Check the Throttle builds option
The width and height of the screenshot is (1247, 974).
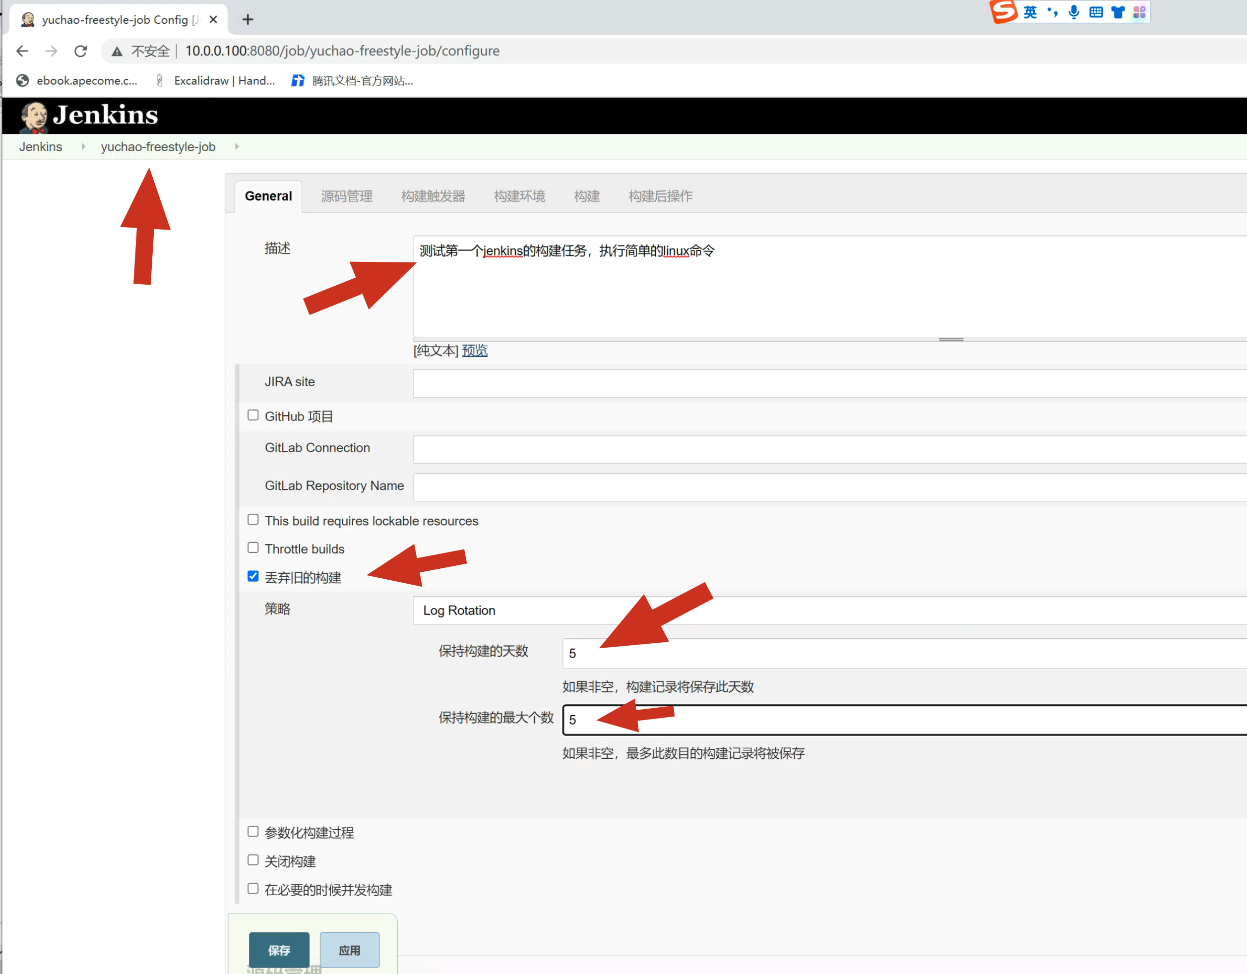tap(253, 548)
